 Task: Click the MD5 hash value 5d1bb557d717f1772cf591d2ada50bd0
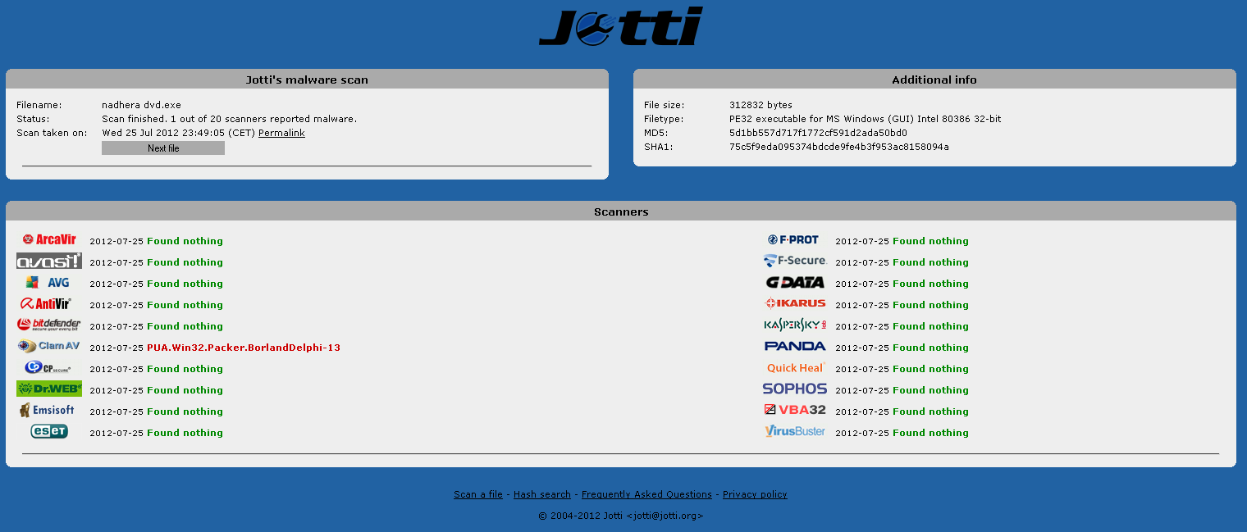(818, 133)
